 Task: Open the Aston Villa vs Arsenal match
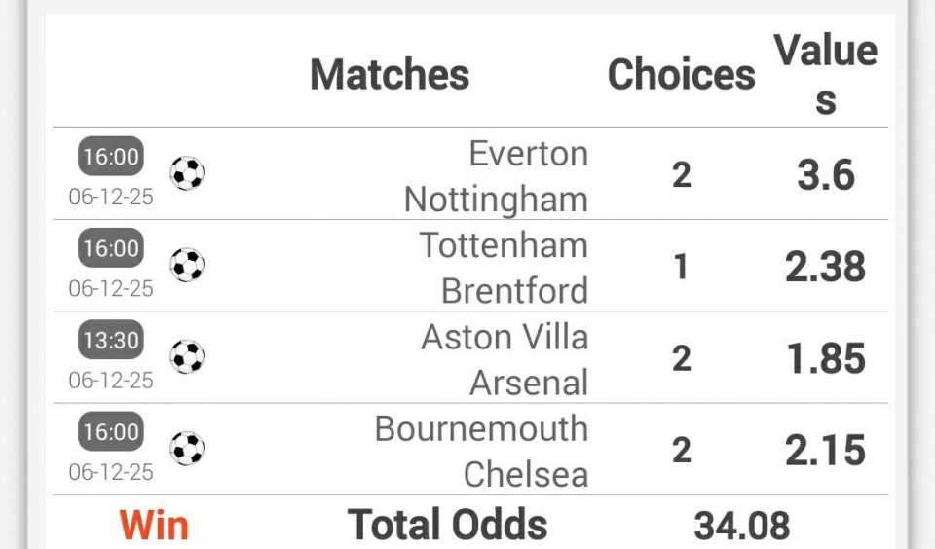click(x=505, y=359)
